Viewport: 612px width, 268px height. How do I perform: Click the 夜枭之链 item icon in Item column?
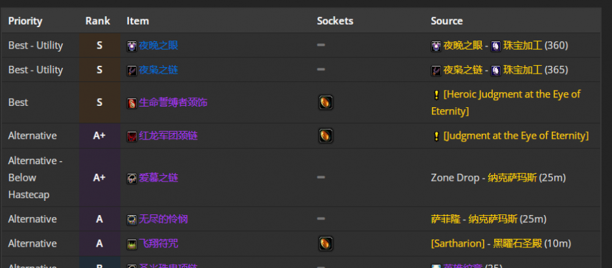(x=132, y=70)
